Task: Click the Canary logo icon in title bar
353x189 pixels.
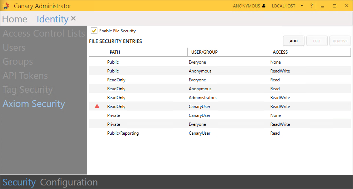Action: click(x=6, y=6)
